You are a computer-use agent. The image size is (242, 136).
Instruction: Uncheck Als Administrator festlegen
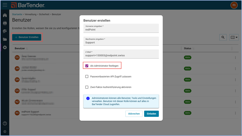pos(87,66)
